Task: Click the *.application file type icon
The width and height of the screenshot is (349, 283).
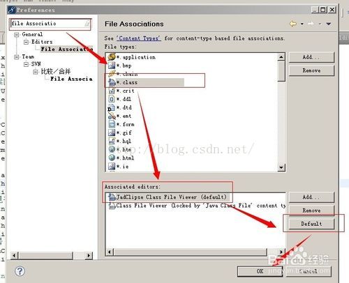Action: [x=112, y=56]
